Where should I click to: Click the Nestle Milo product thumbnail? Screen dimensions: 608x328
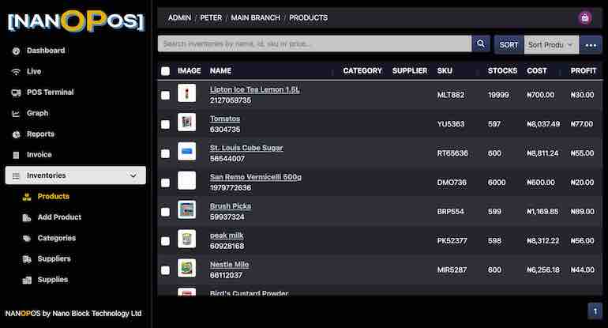[x=187, y=268]
